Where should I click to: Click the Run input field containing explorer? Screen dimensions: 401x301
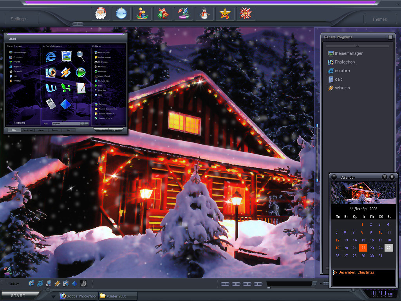[66, 123]
